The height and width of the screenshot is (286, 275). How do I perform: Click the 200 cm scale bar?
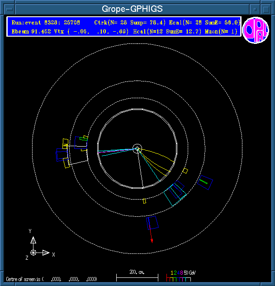click(137, 276)
